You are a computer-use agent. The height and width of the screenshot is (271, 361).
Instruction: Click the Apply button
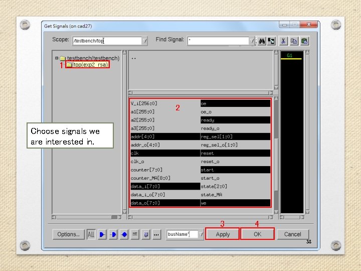pyautogui.click(x=223, y=234)
